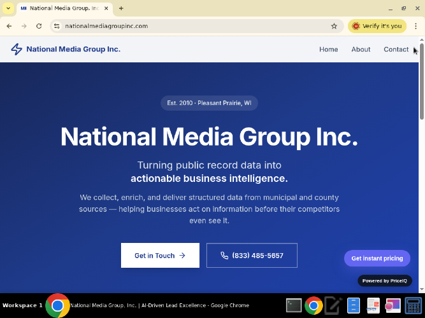Select the National Media Group browser tab
The height and width of the screenshot is (318, 425).
click(64, 8)
